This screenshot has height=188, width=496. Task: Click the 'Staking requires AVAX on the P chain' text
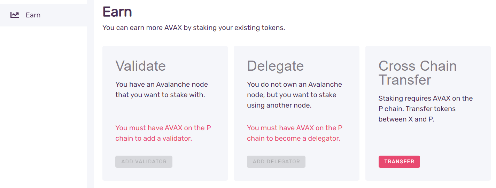point(425,99)
